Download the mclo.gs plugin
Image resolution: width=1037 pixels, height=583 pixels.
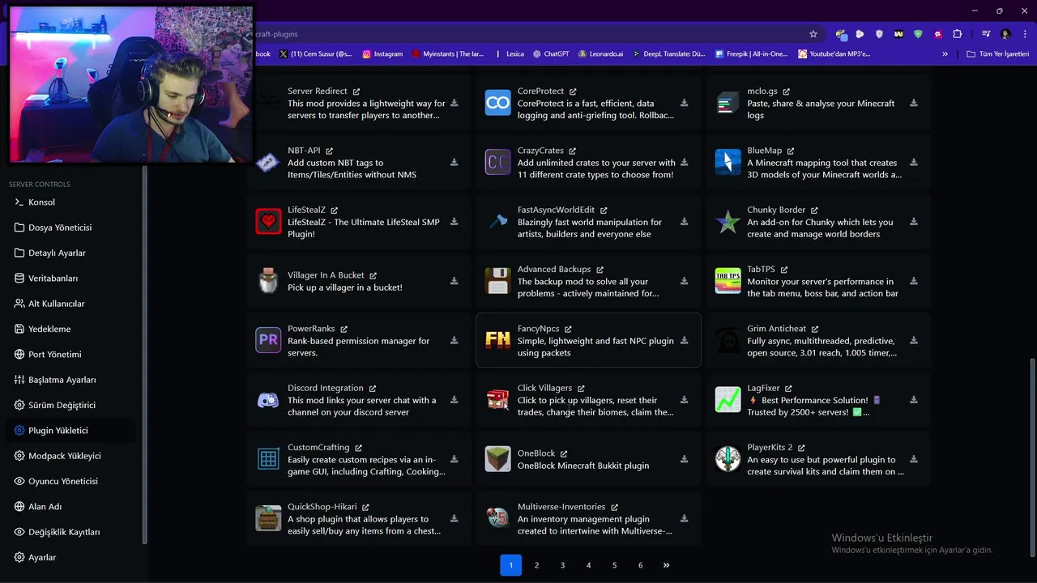coord(914,103)
